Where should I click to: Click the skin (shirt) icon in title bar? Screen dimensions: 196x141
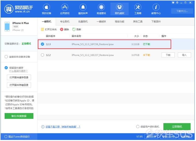(x=173, y=3)
